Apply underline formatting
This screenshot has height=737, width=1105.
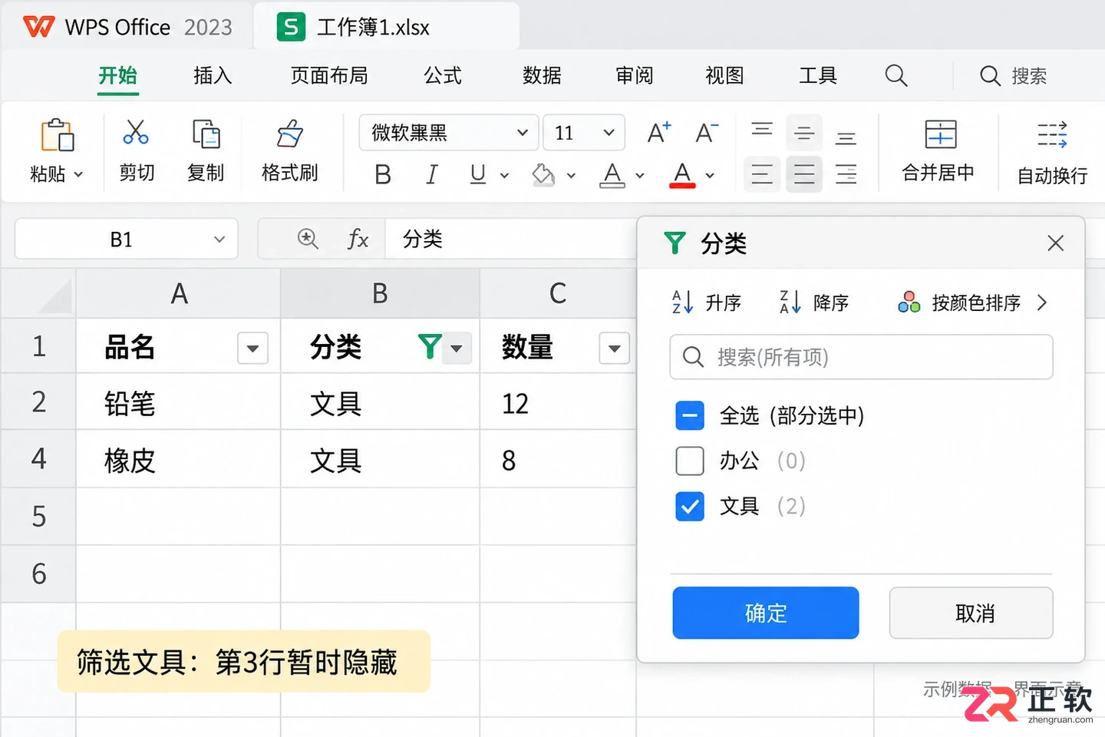pyautogui.click(x=478, y=175)
